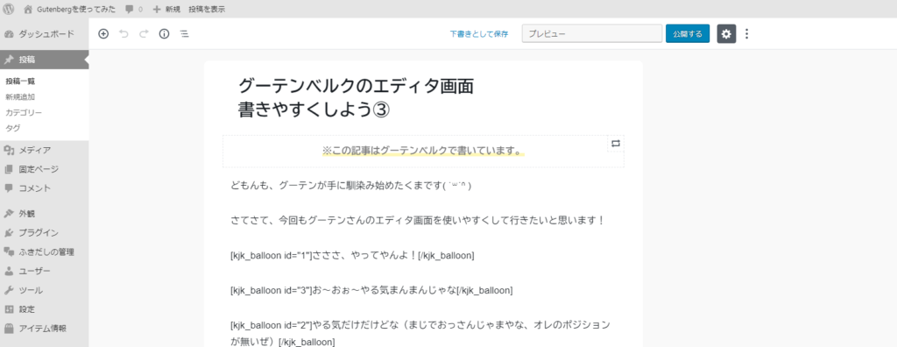Undo the last edit
Screen dimensions: 897x347
124,34
